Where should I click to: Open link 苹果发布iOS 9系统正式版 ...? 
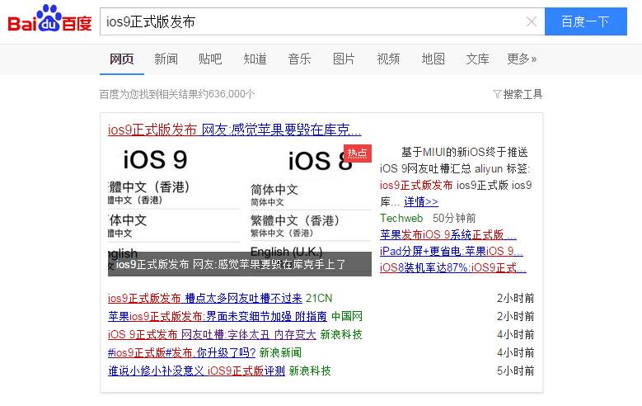point(448,234)
